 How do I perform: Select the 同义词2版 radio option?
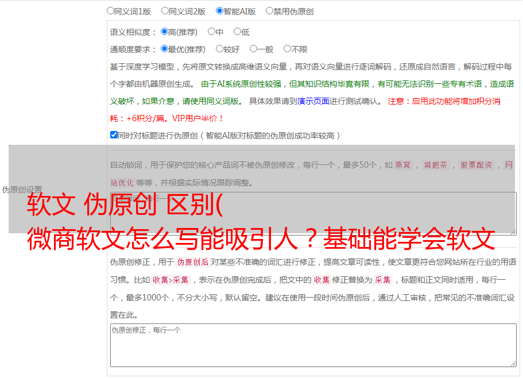pyautogui.click(x=165, y=11)
